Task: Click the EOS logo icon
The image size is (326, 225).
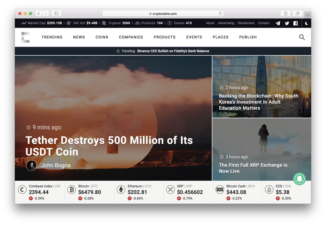Action: [x=269, y=190]
